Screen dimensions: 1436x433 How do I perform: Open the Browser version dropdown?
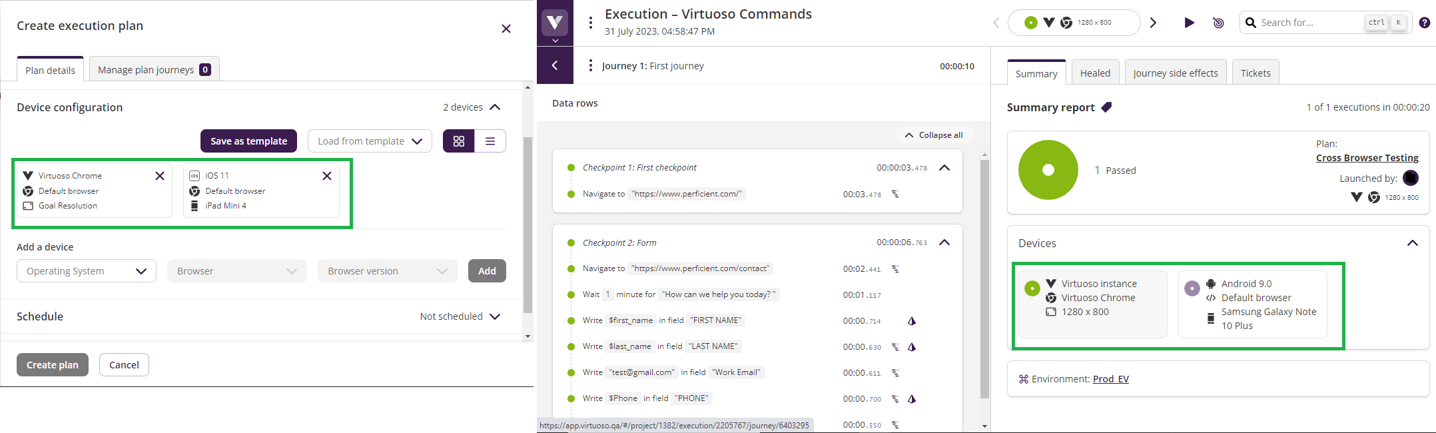pyautogui.click(x=388, y=271)
